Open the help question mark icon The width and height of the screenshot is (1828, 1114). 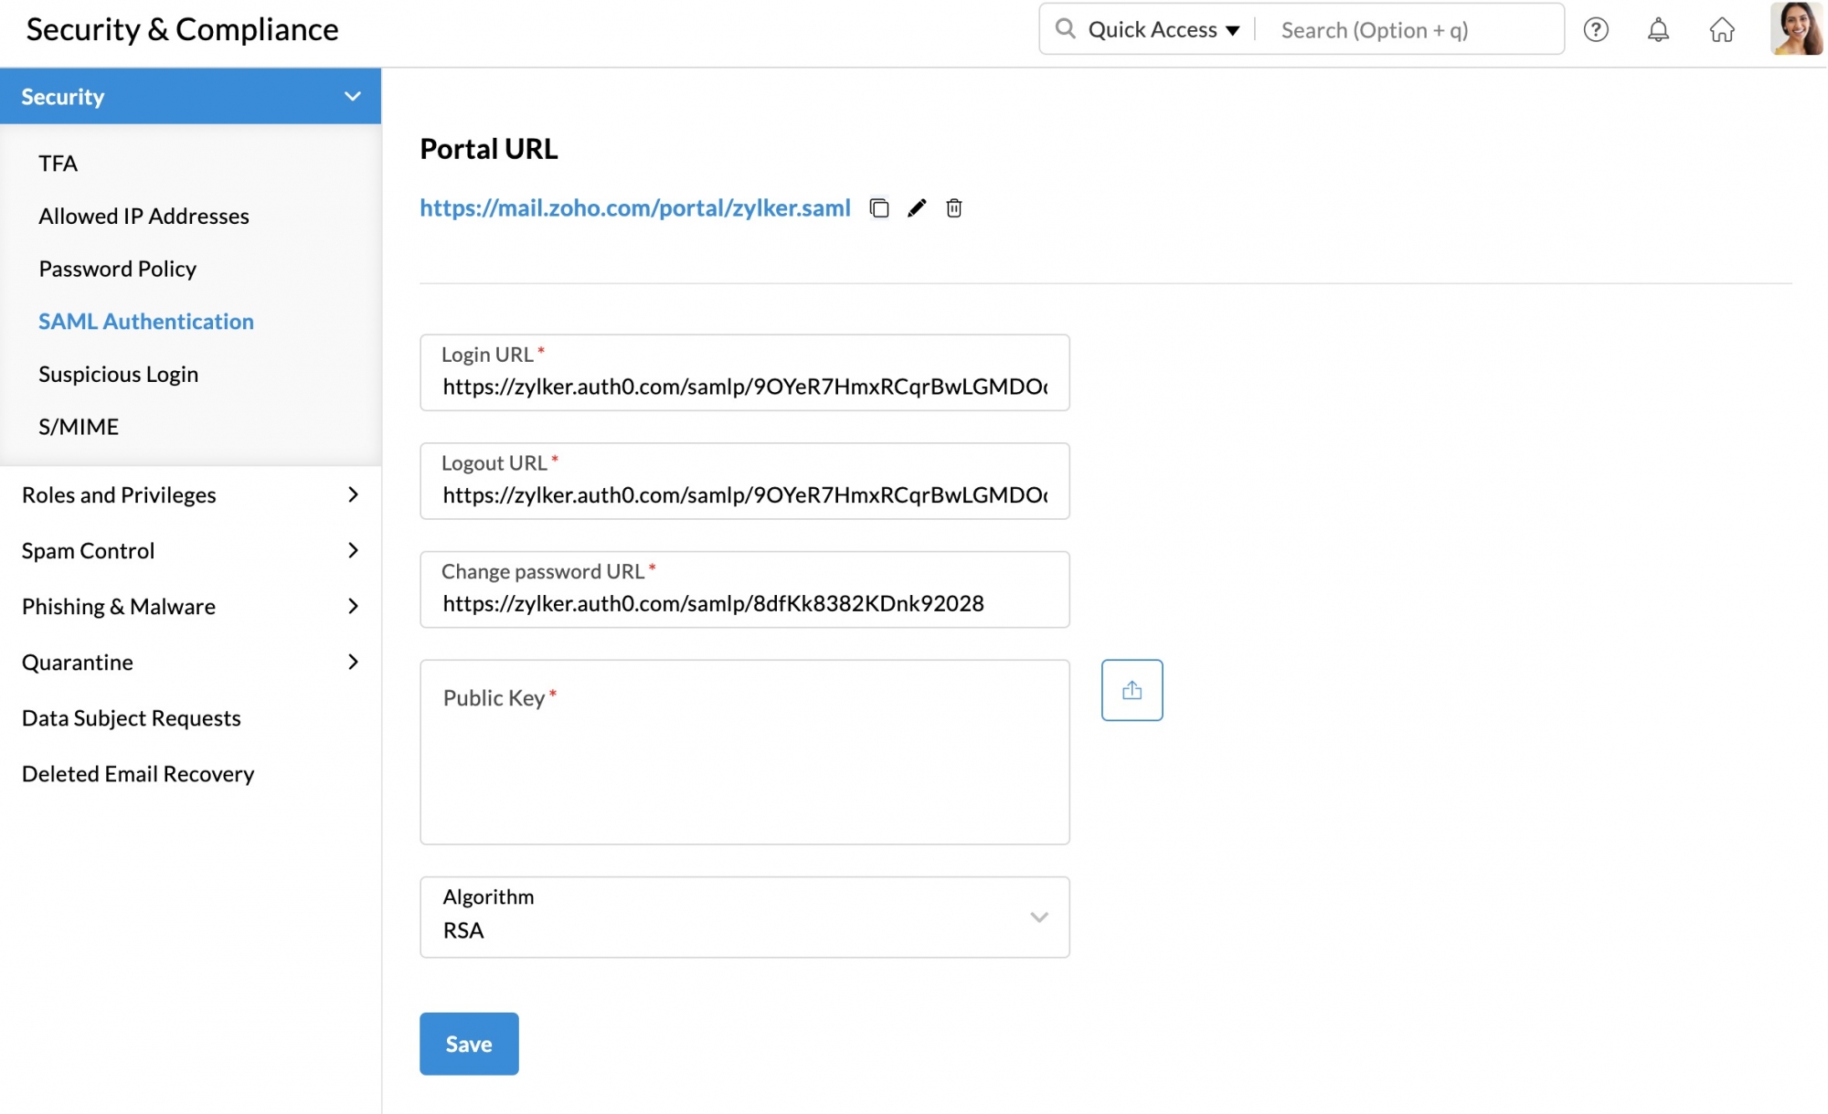1596,30
